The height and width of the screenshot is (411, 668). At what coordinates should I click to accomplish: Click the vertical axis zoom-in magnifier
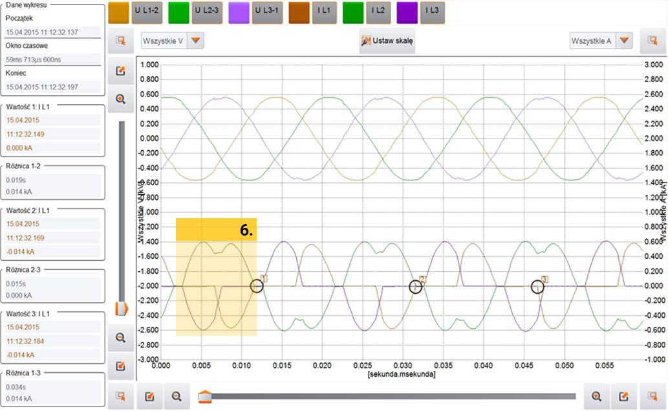coord(120,98)
